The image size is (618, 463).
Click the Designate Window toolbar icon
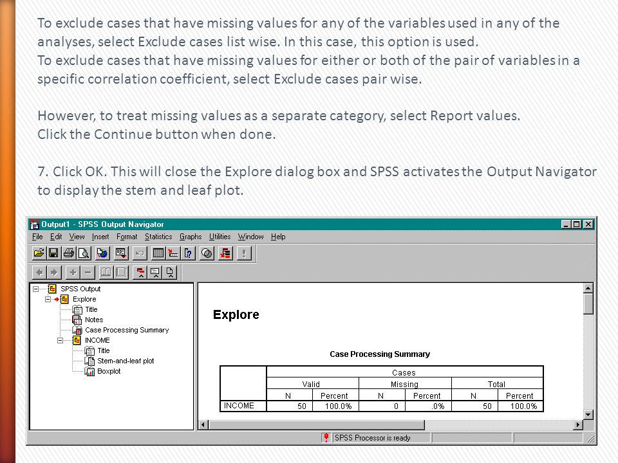pyautogui.click(x=225, y=253)
